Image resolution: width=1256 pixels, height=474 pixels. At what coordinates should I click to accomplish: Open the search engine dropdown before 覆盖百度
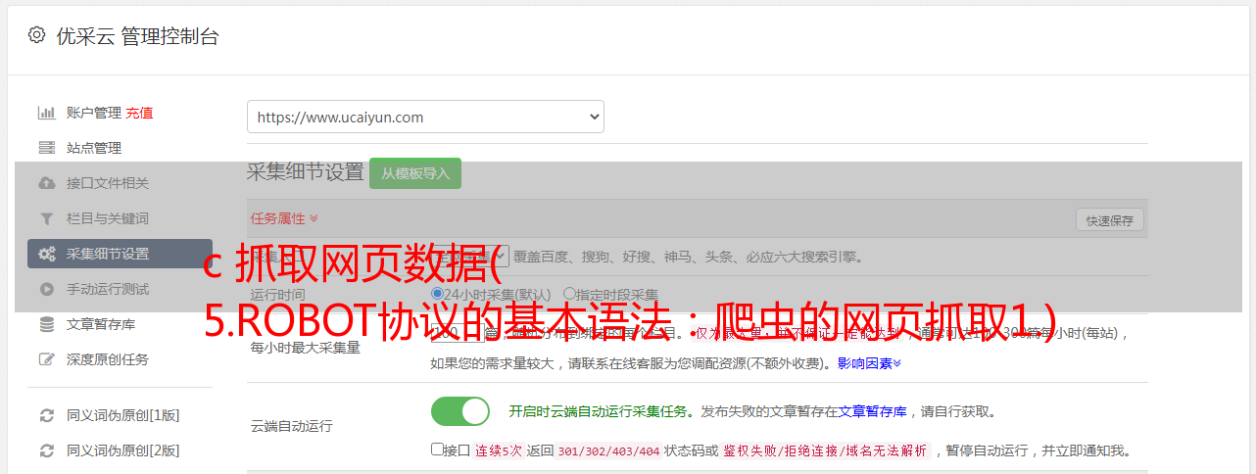pyautogui.click(x=470, y=257)
